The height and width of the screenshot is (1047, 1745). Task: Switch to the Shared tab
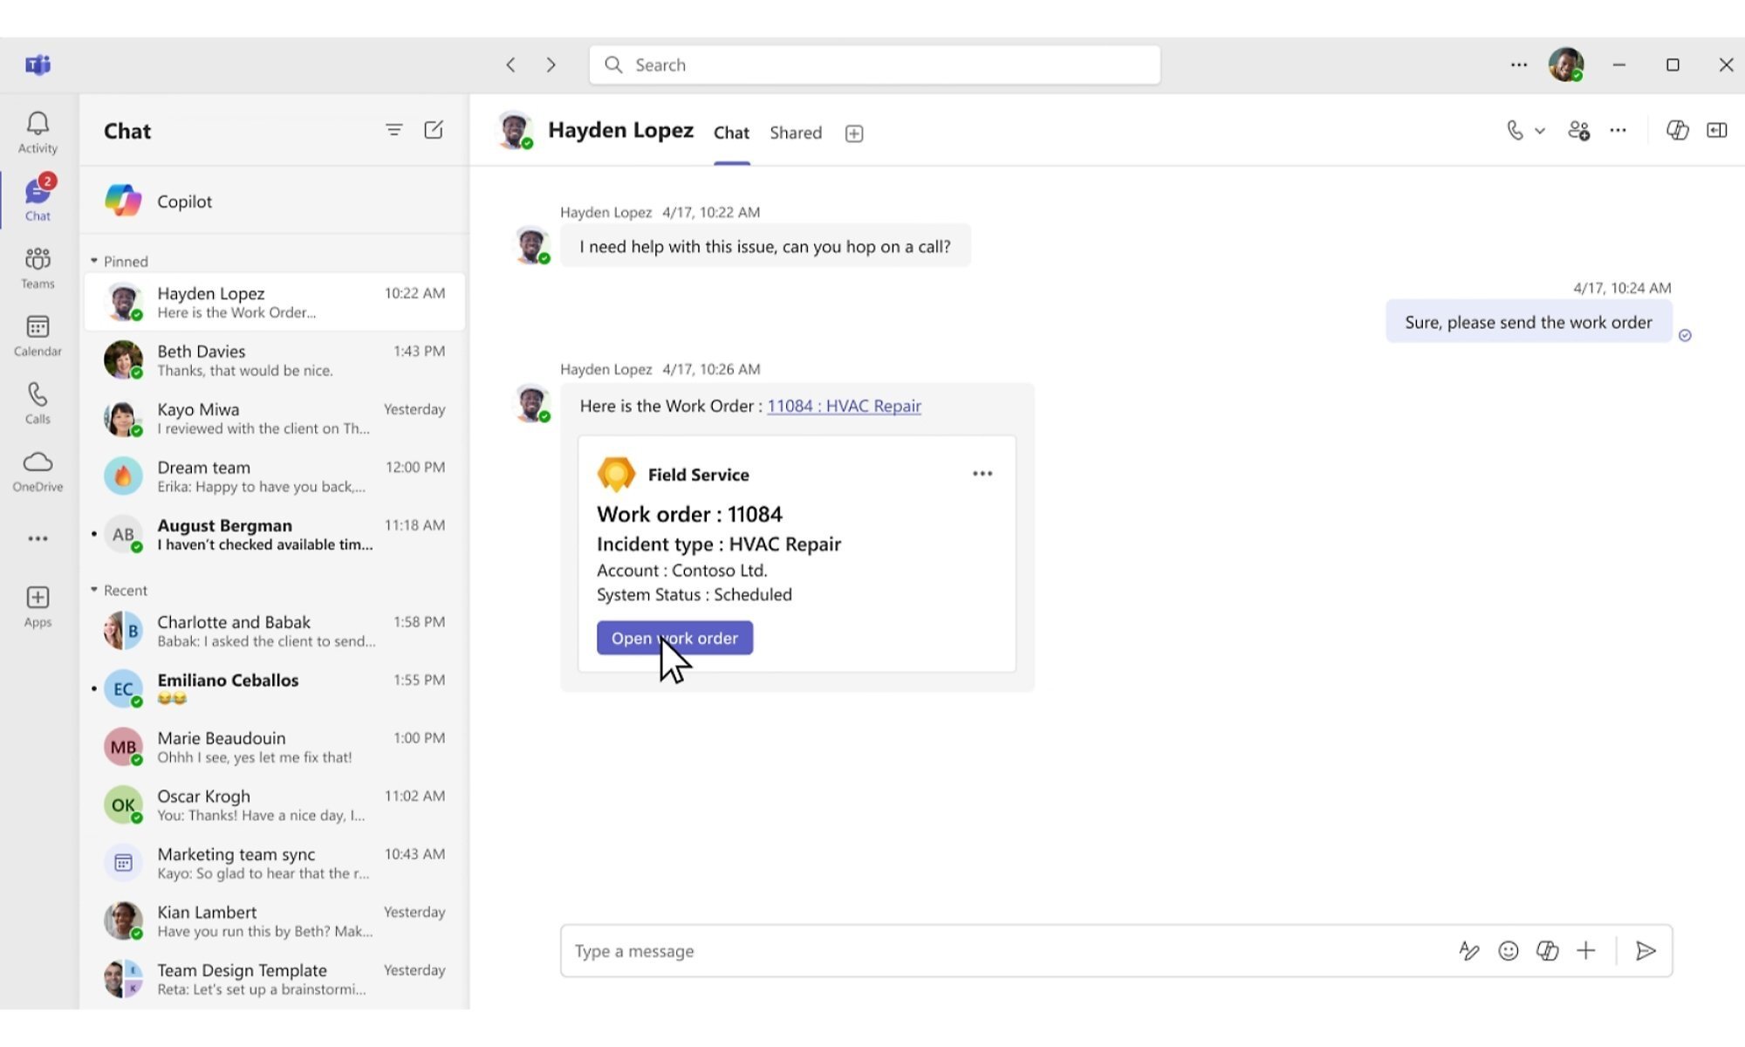[796, 133]
